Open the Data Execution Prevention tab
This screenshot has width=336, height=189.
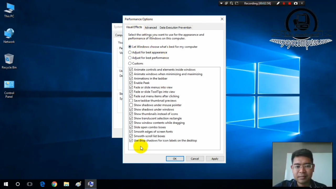175,27
